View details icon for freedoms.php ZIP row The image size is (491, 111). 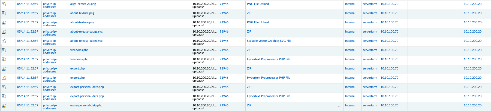point(4,50)
